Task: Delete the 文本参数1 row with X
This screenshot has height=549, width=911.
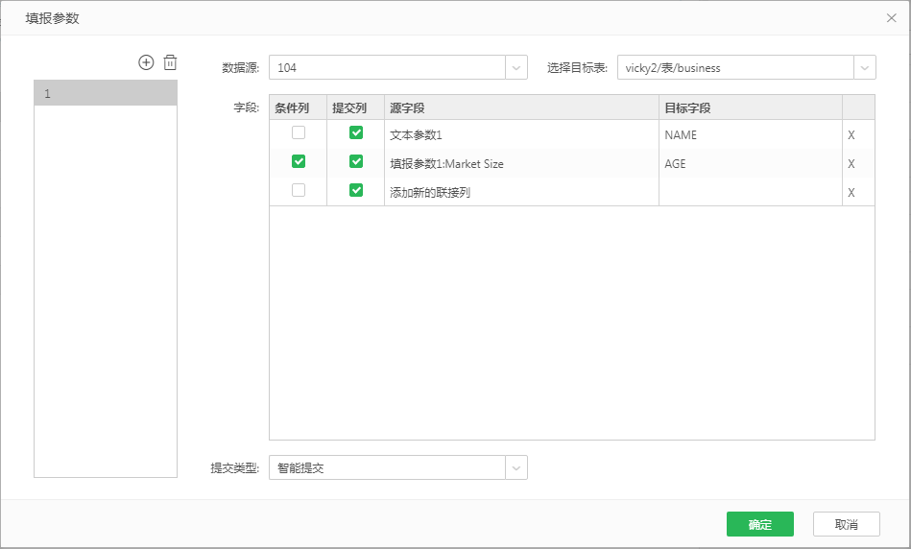Action: 851,135
